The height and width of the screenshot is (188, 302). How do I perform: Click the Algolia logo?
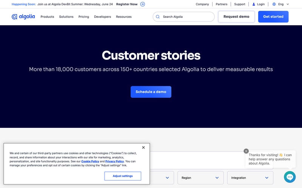click(x=23, y=17)
